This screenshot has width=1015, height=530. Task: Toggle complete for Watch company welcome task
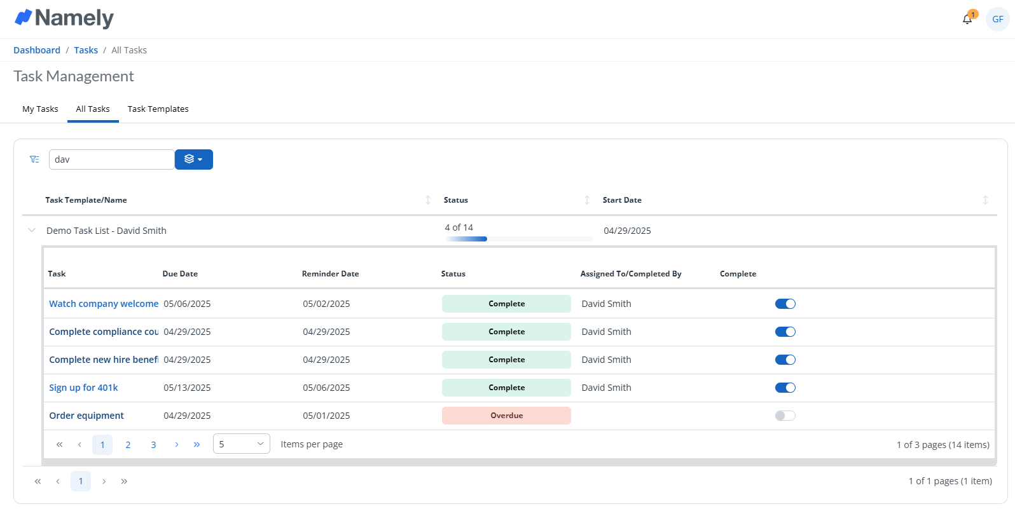[x=785, y=304]
